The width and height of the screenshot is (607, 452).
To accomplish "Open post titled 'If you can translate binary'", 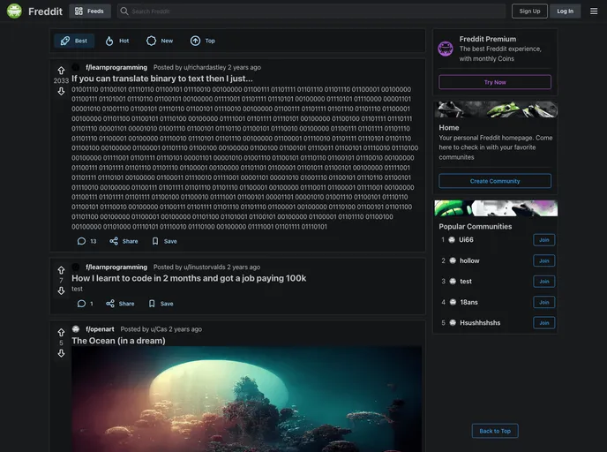I will pos(162,79).
